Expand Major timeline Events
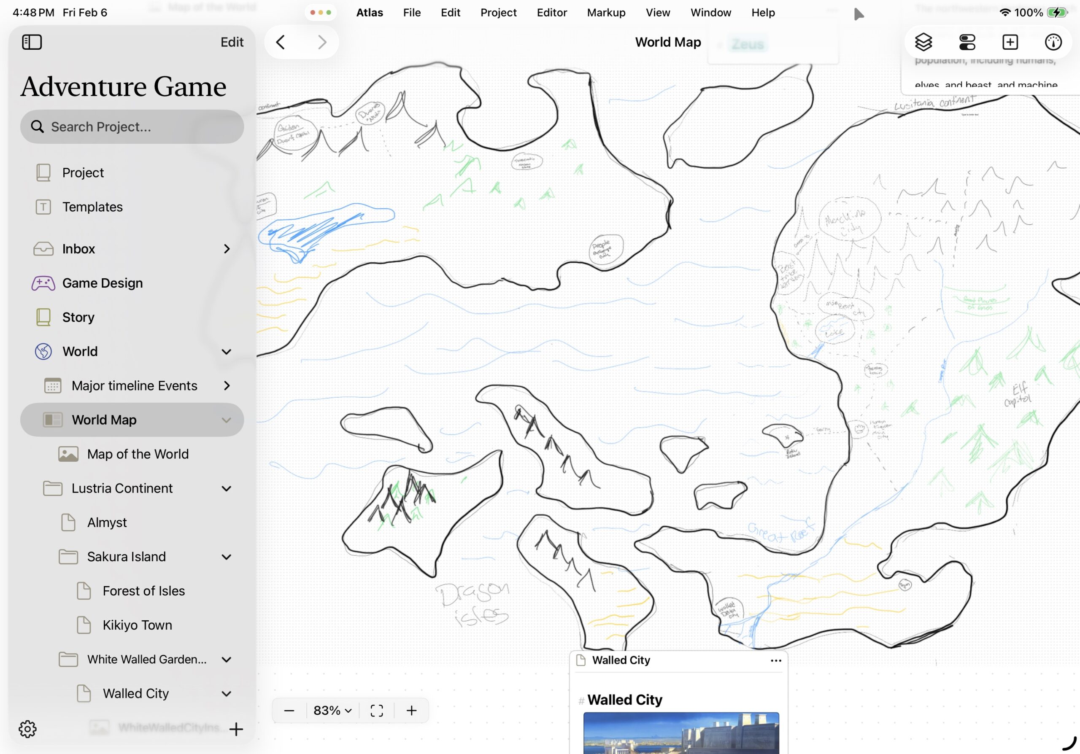 227,385
